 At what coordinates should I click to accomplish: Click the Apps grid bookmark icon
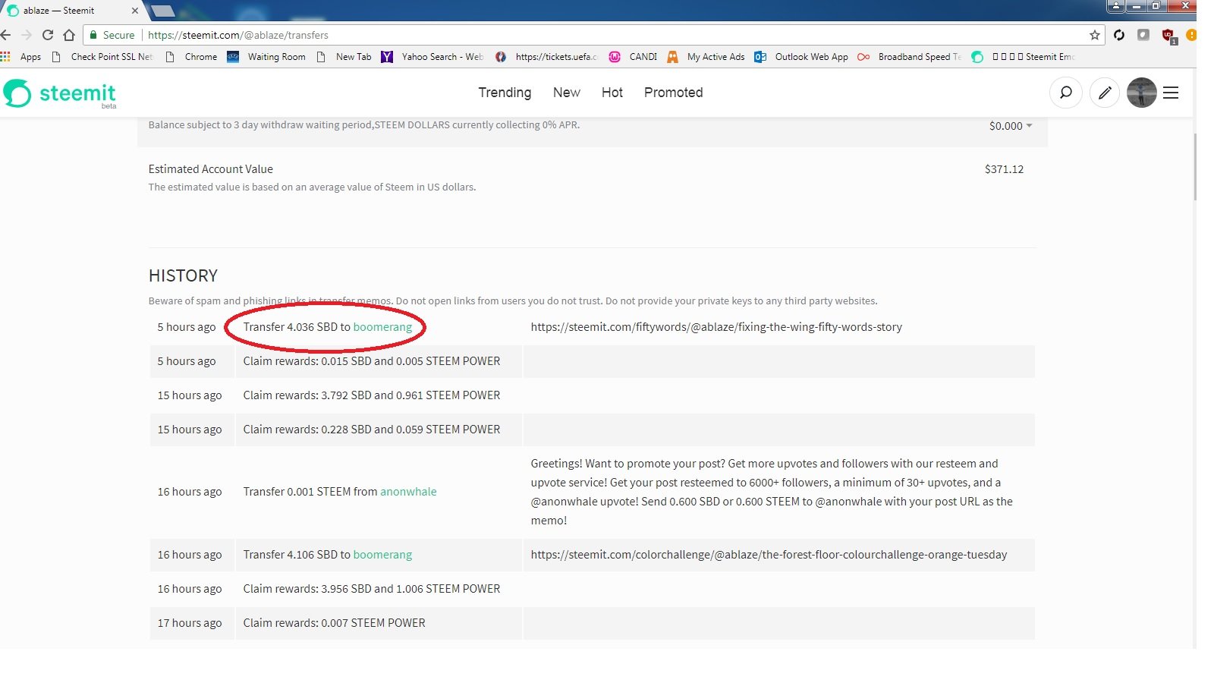tap(5, 57)
